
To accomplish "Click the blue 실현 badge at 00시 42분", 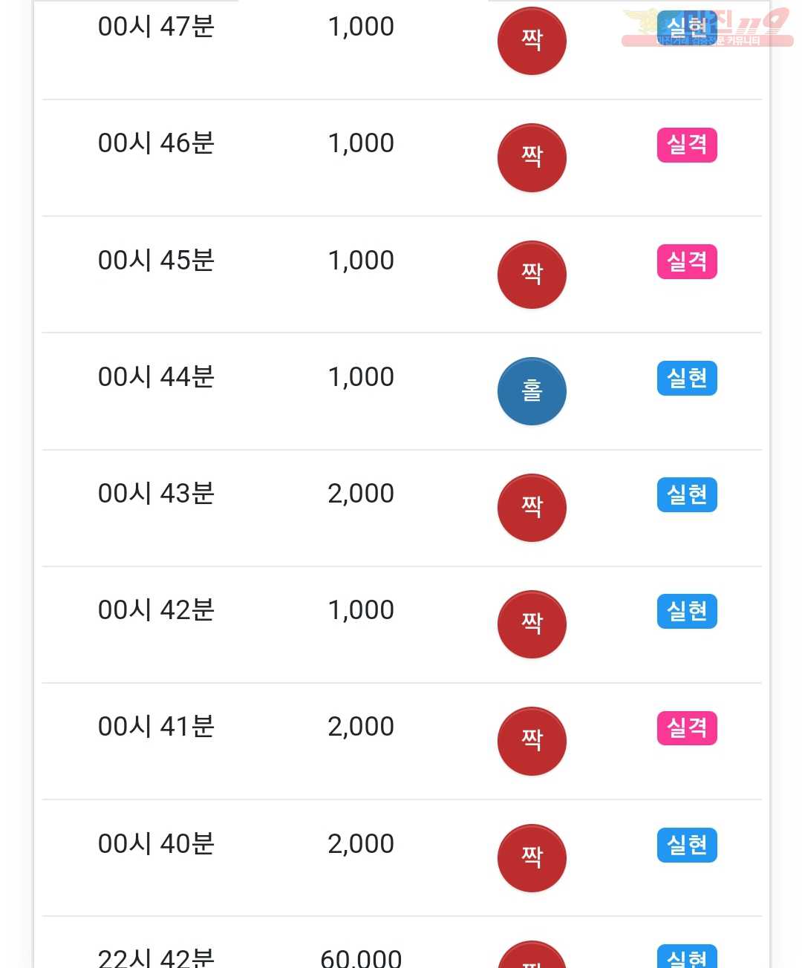I will [x=687, y=611].
